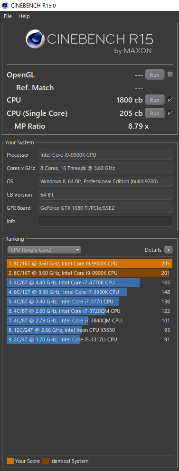Uncheck the CPU (Single Core) checkbox

[x=170, y=113]
